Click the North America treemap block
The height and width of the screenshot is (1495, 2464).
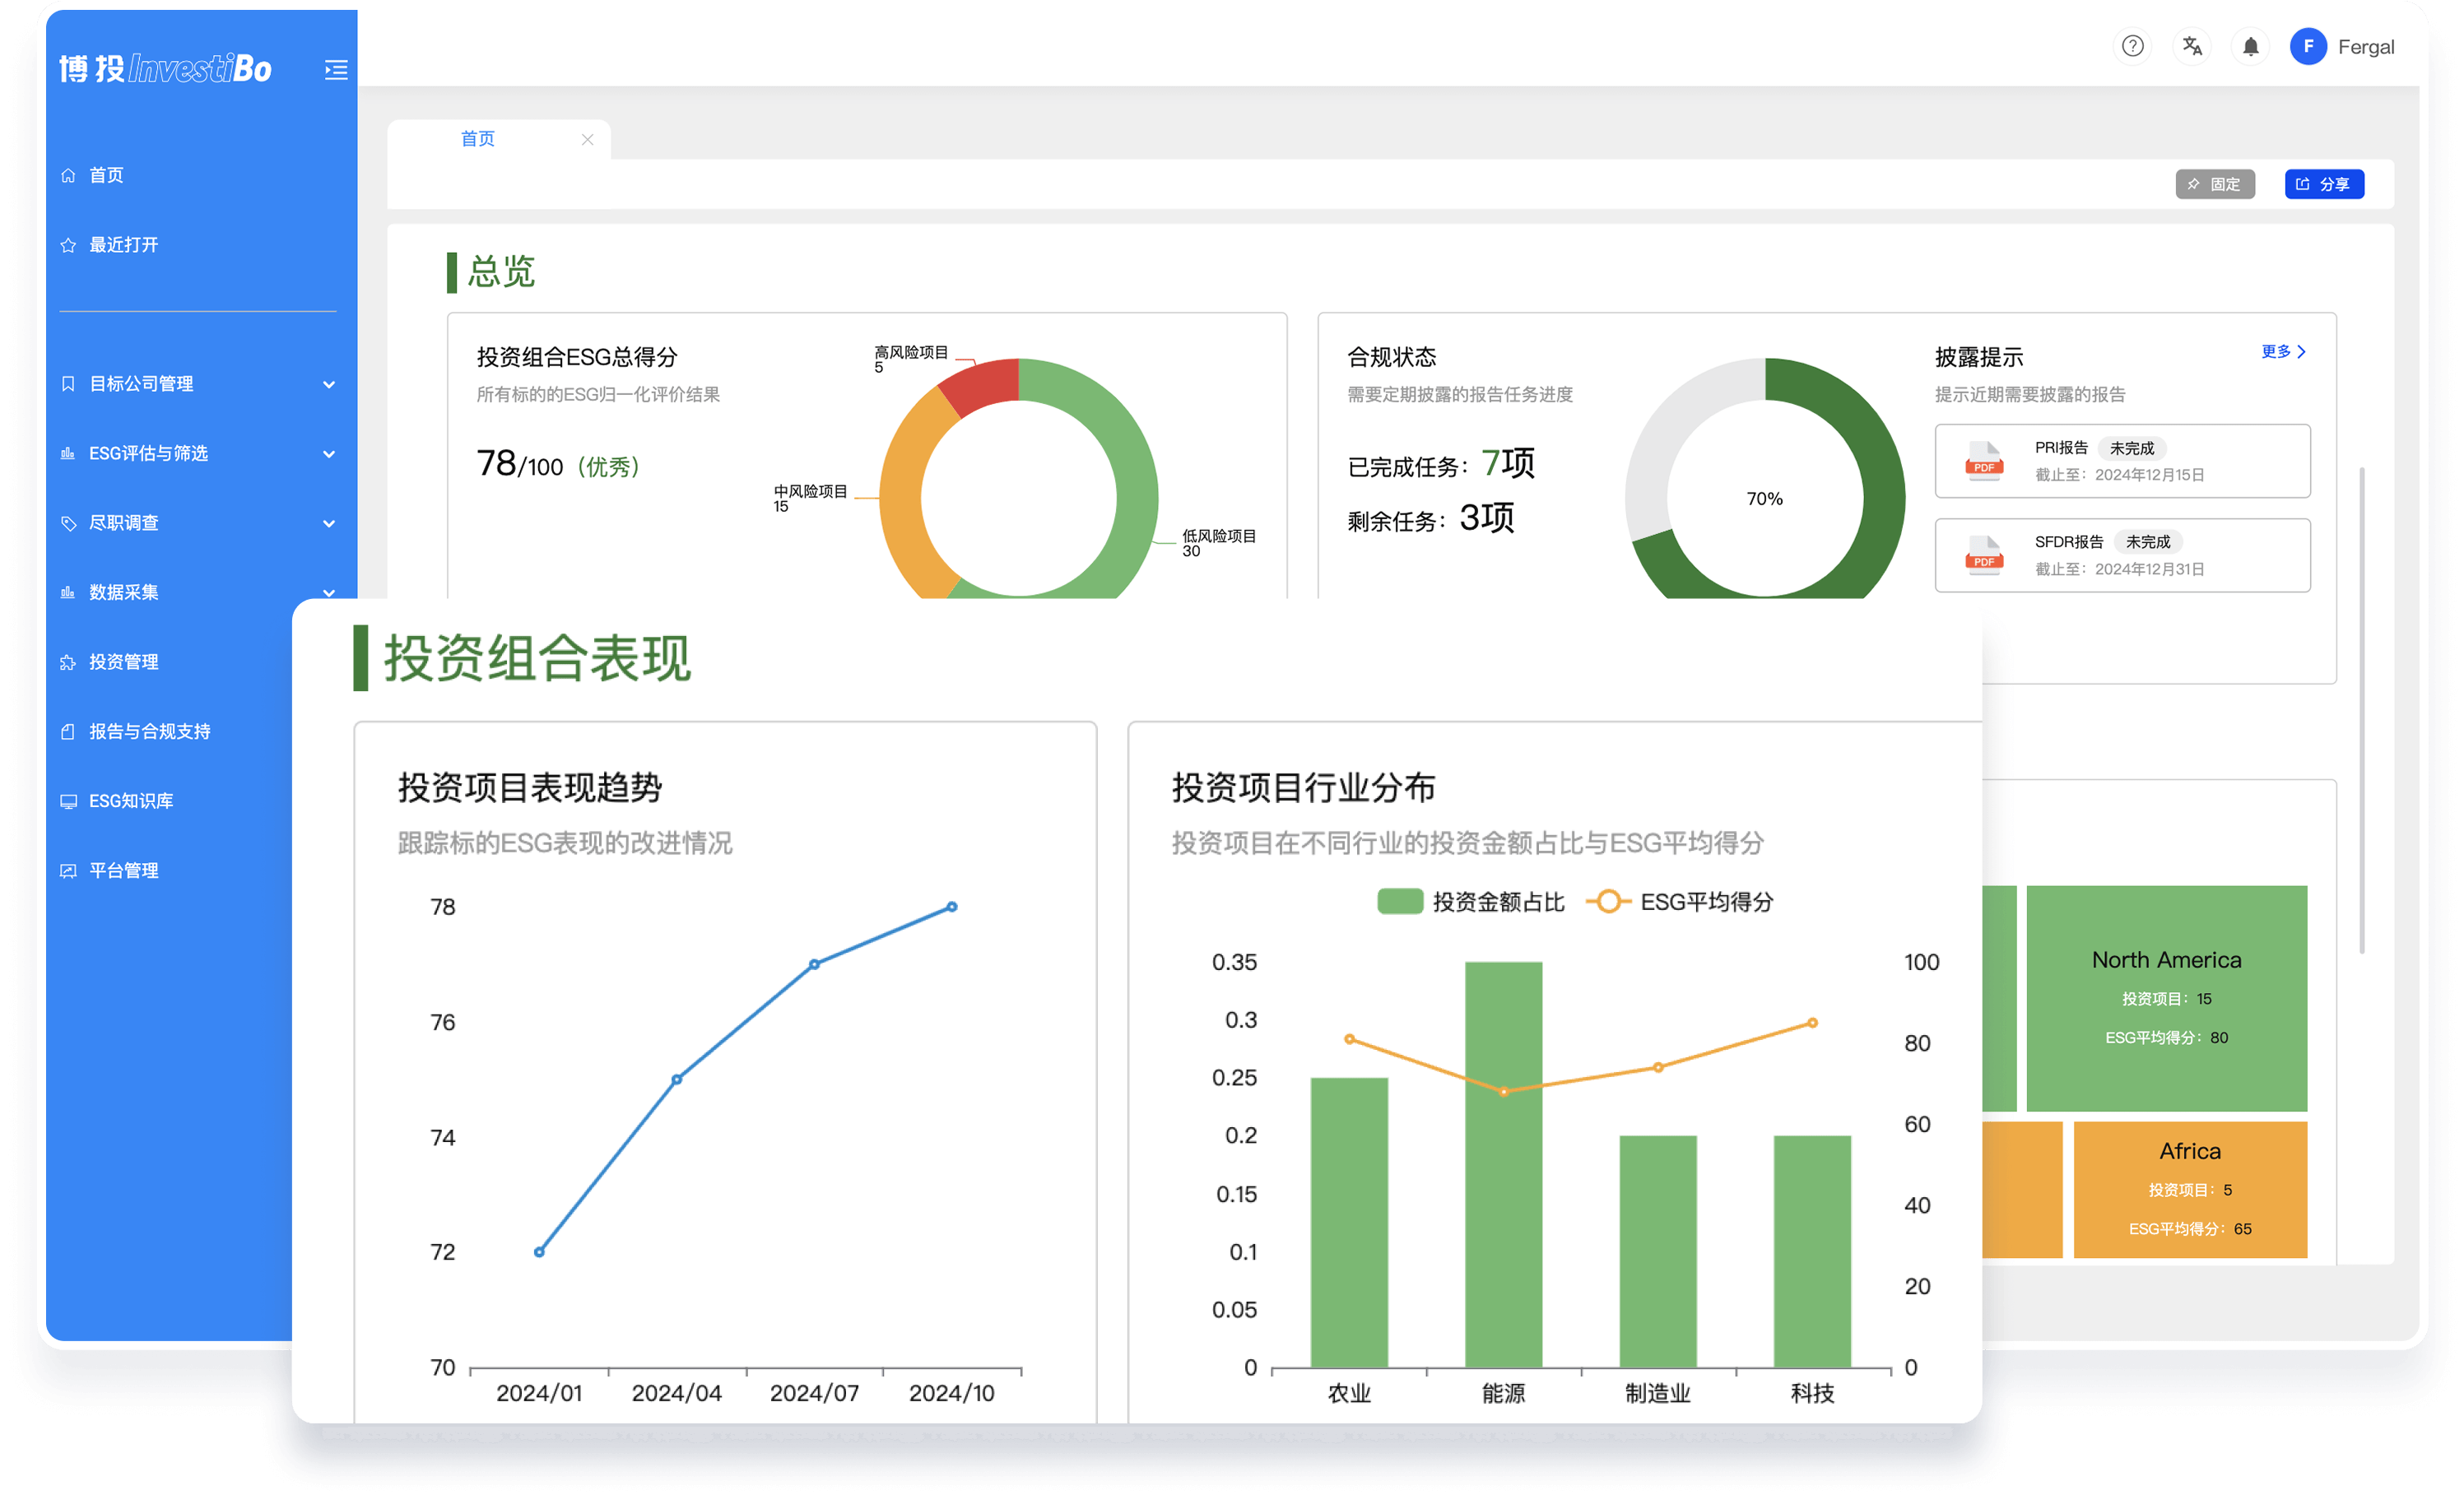(2165, 997)
